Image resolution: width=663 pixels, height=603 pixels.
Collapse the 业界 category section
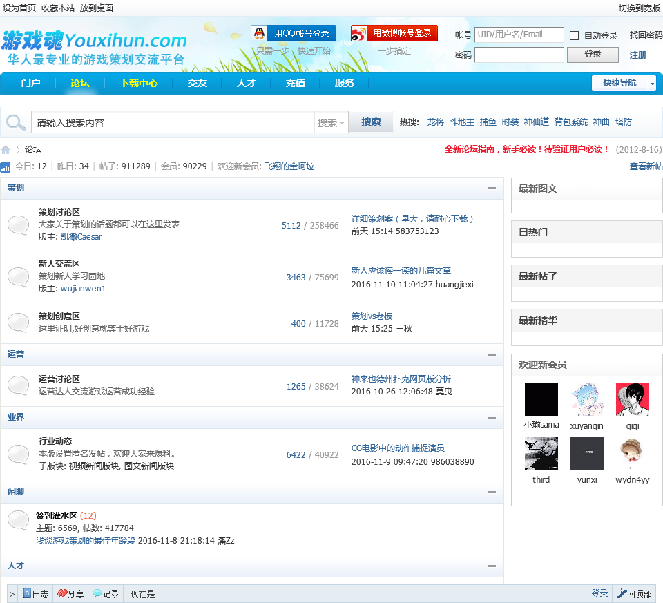tap(492, 417)
